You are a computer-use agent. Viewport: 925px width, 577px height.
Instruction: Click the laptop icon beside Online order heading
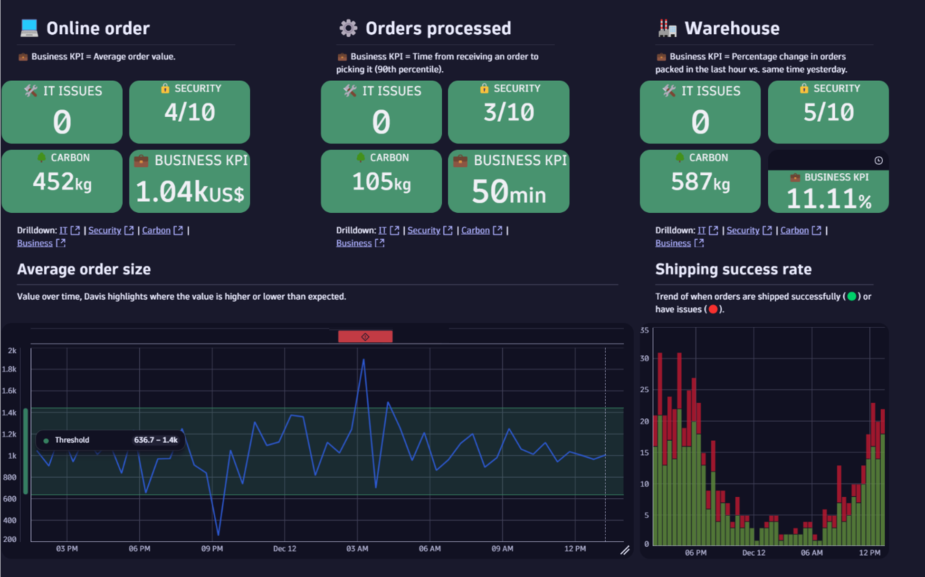(29, 28)
